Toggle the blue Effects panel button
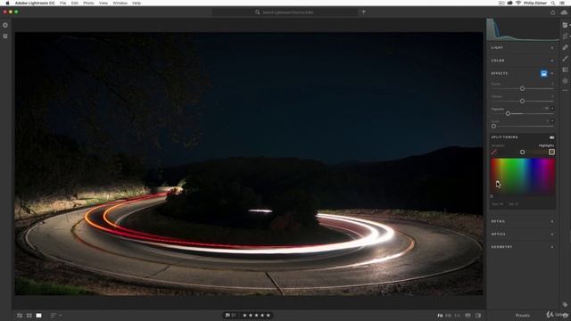This screenshot has height=321, width=571. pos(543,73)
